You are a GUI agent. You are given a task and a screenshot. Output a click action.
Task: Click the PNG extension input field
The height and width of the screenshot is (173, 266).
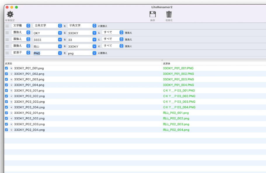[45, 53]
